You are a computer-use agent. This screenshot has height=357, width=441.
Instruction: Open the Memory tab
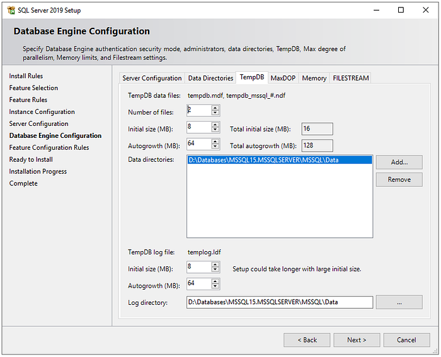(x=314, y=78)
